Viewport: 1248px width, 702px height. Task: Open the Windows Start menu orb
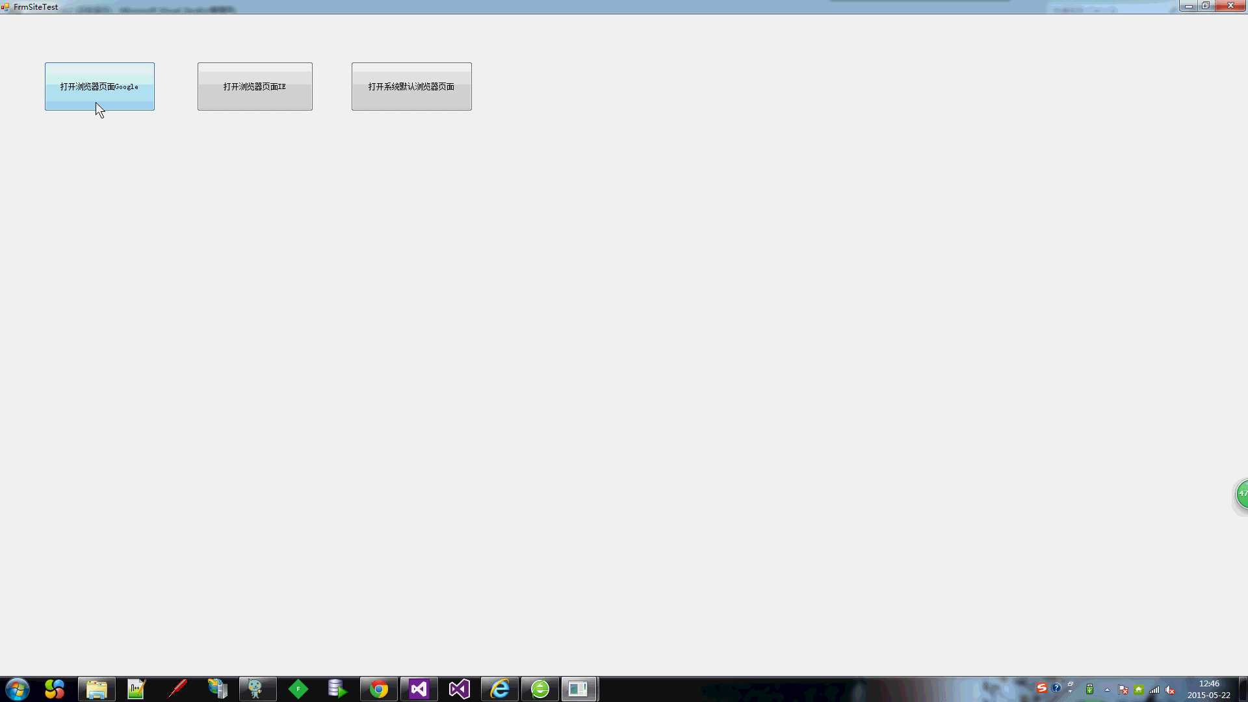[18, 689]
